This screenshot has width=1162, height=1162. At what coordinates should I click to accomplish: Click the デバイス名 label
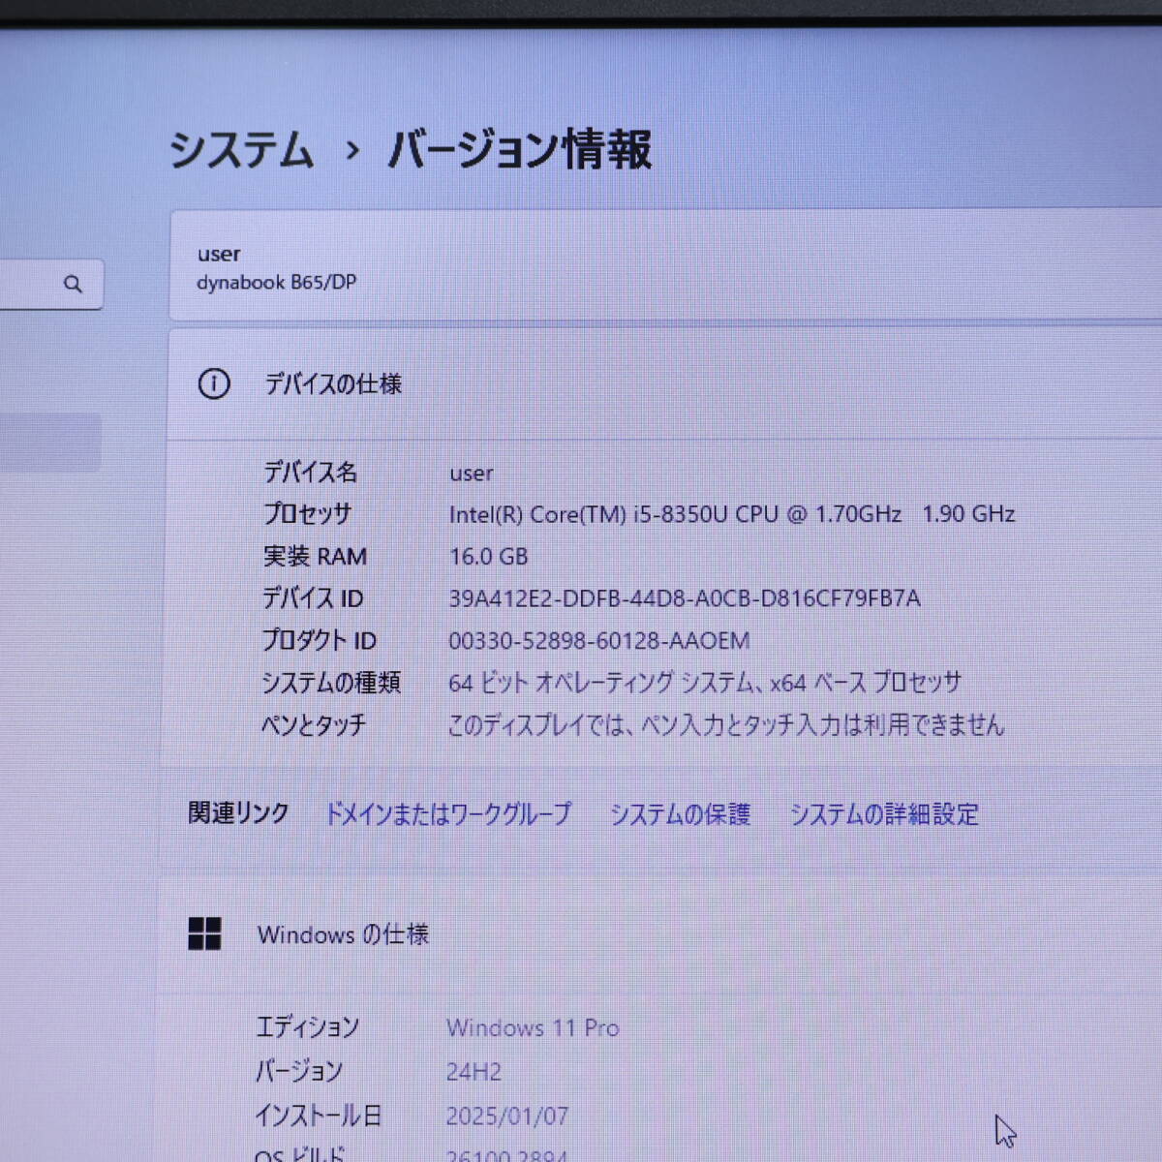coord(311,473)
